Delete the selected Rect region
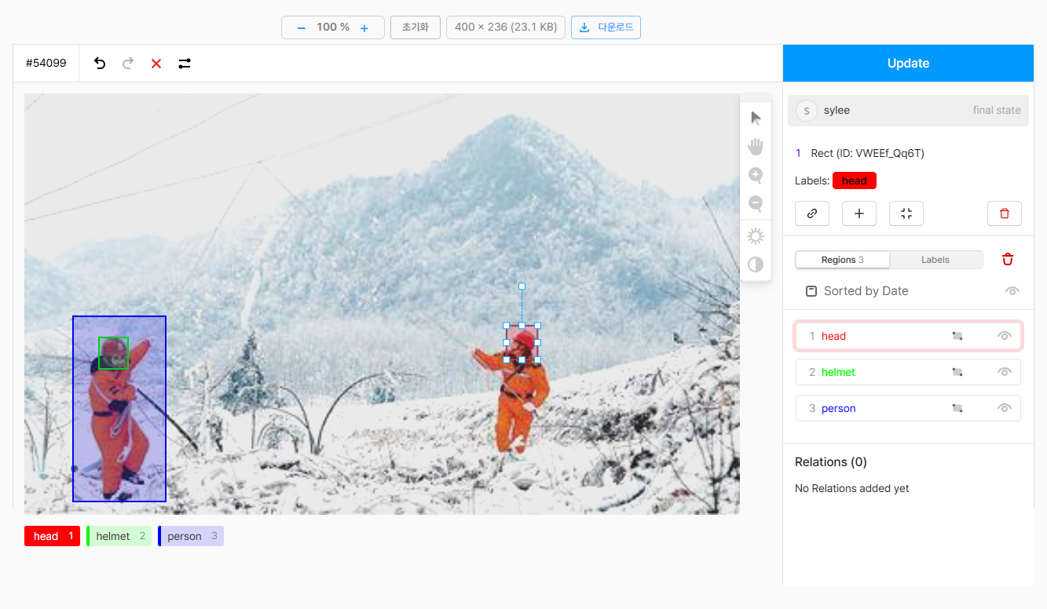Image resolution: width=1047 pixels, height=609 pixels. [1005, 213]
